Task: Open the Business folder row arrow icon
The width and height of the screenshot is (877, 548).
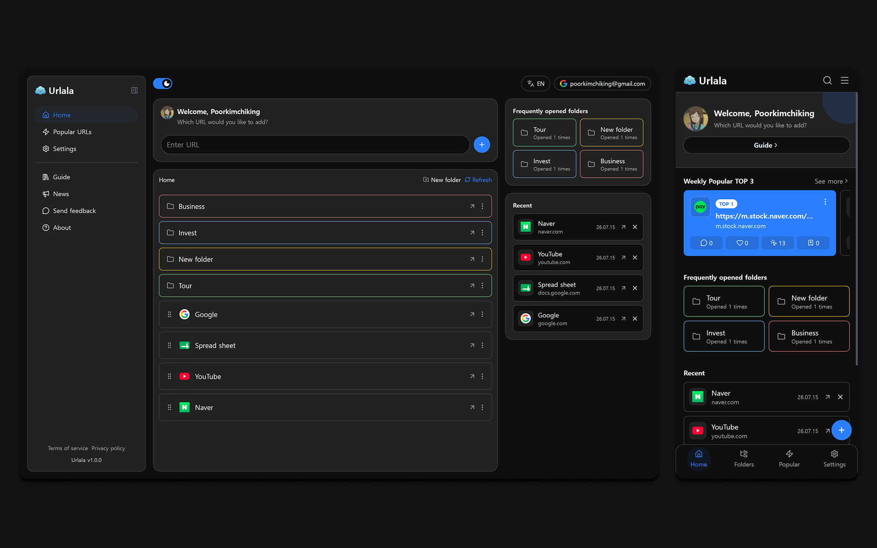Action: click(472, 206)
